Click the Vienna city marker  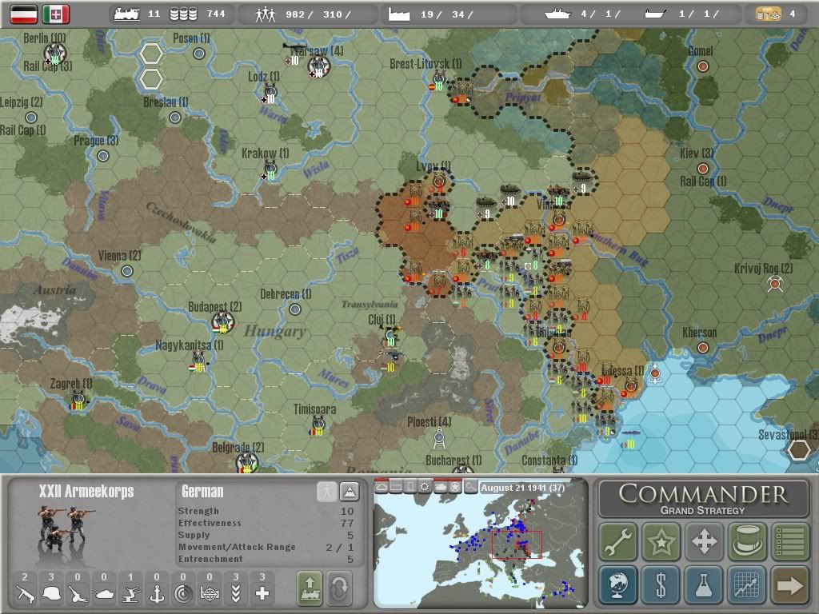click(x=127, y=270)
